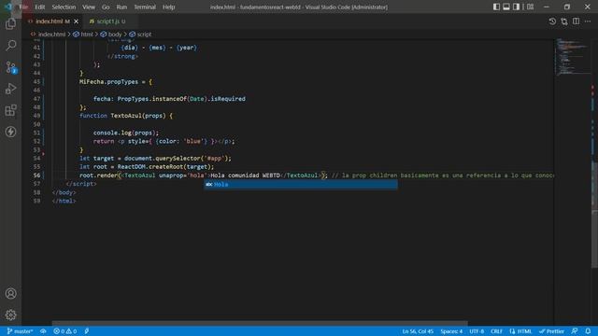Open the editor More Actions ellipsis
Viewport: 598px width, 336px height.
[x=588, y=21]
